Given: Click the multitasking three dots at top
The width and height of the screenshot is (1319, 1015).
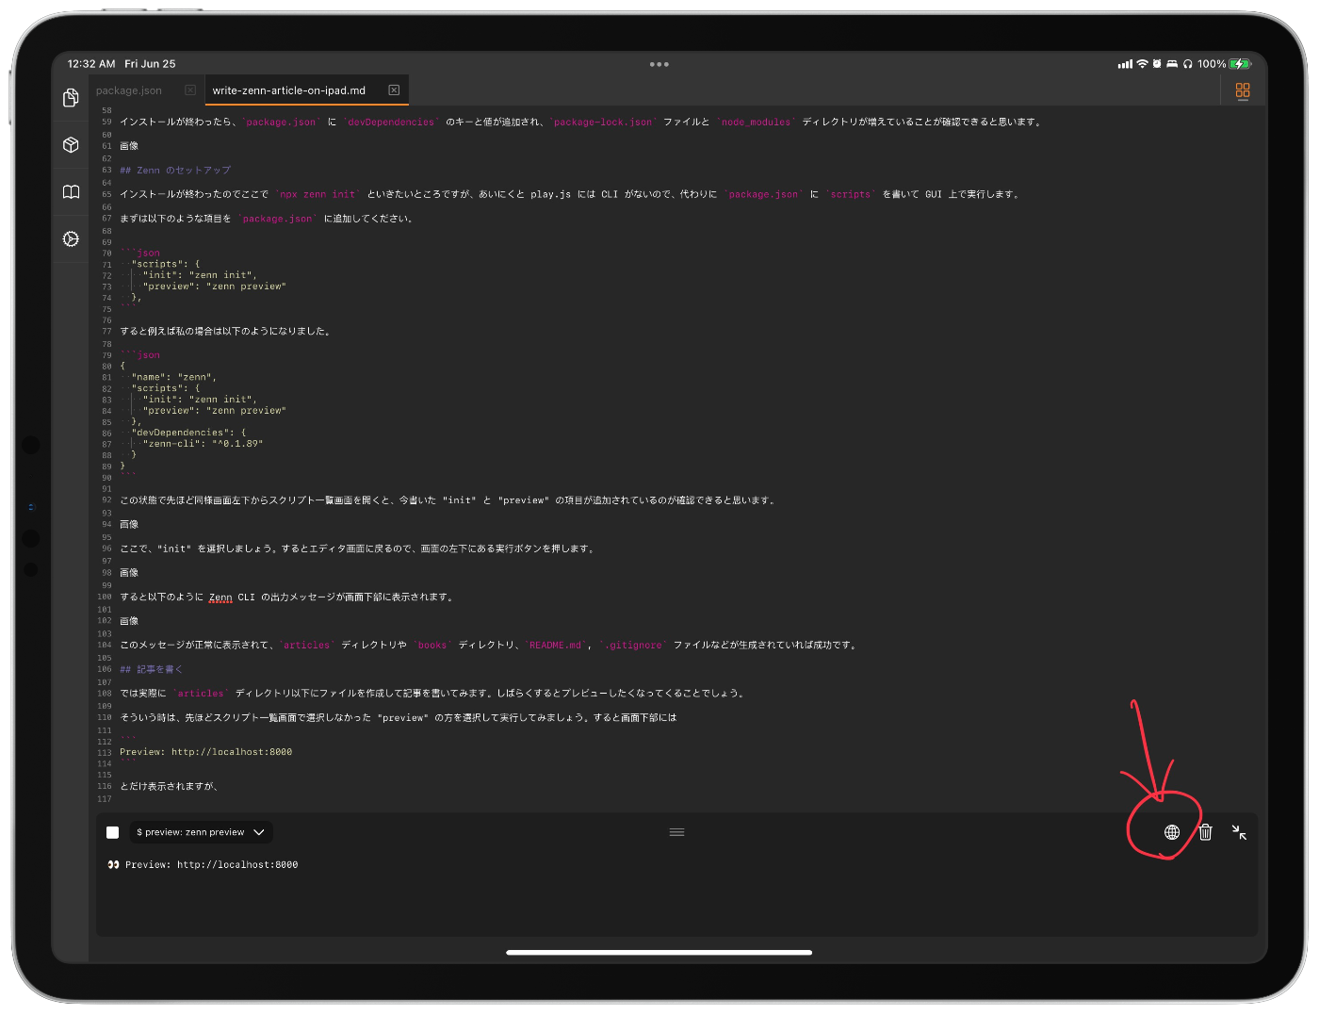Looking at the screenshot, I should (x=659, y=64).
